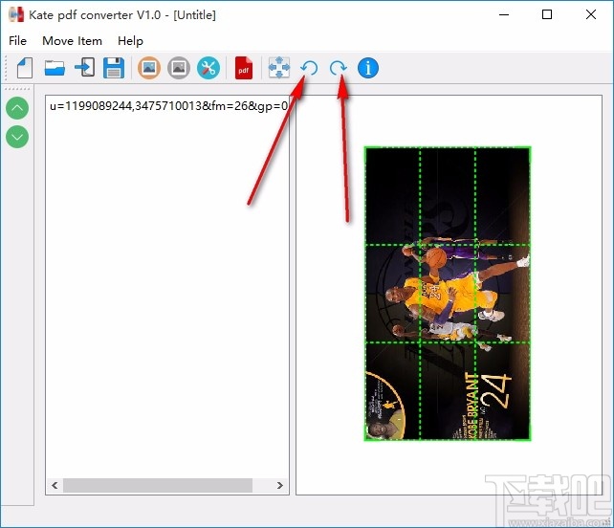
Task: Click the four-arrow fit image icon
Action: click(x=279, y=67)
